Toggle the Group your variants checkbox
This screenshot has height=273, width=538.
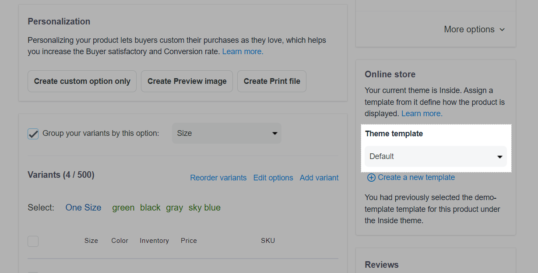point(33,134)
